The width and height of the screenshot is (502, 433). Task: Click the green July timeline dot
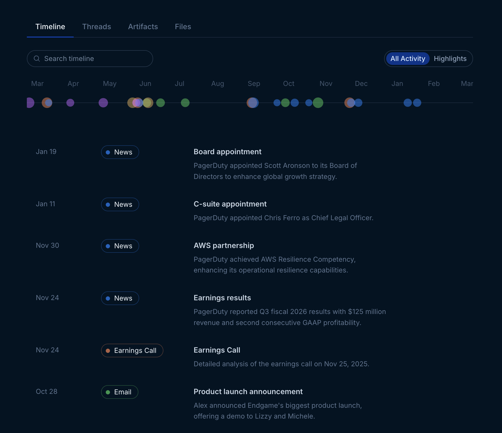pyautogui.click(x=185, y=103)
